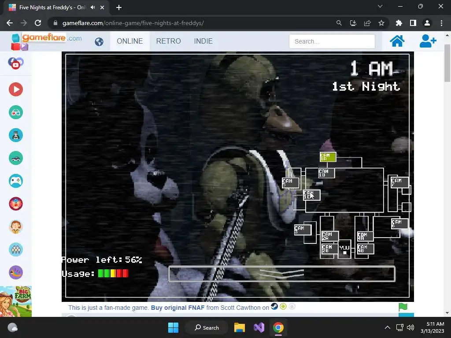This screenshot has height=338, width=451.
Task: View site info via lock icon
Action: click(55, 23)
